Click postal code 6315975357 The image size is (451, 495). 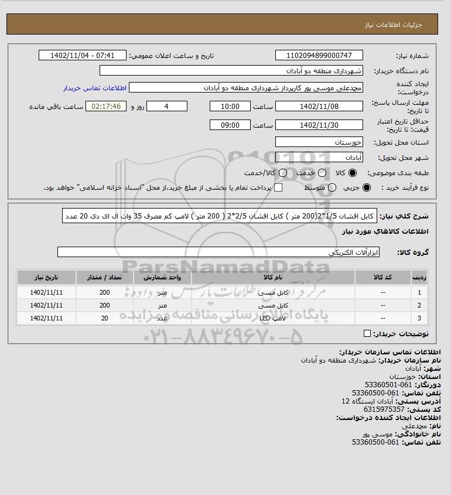[x=384, y=409]
